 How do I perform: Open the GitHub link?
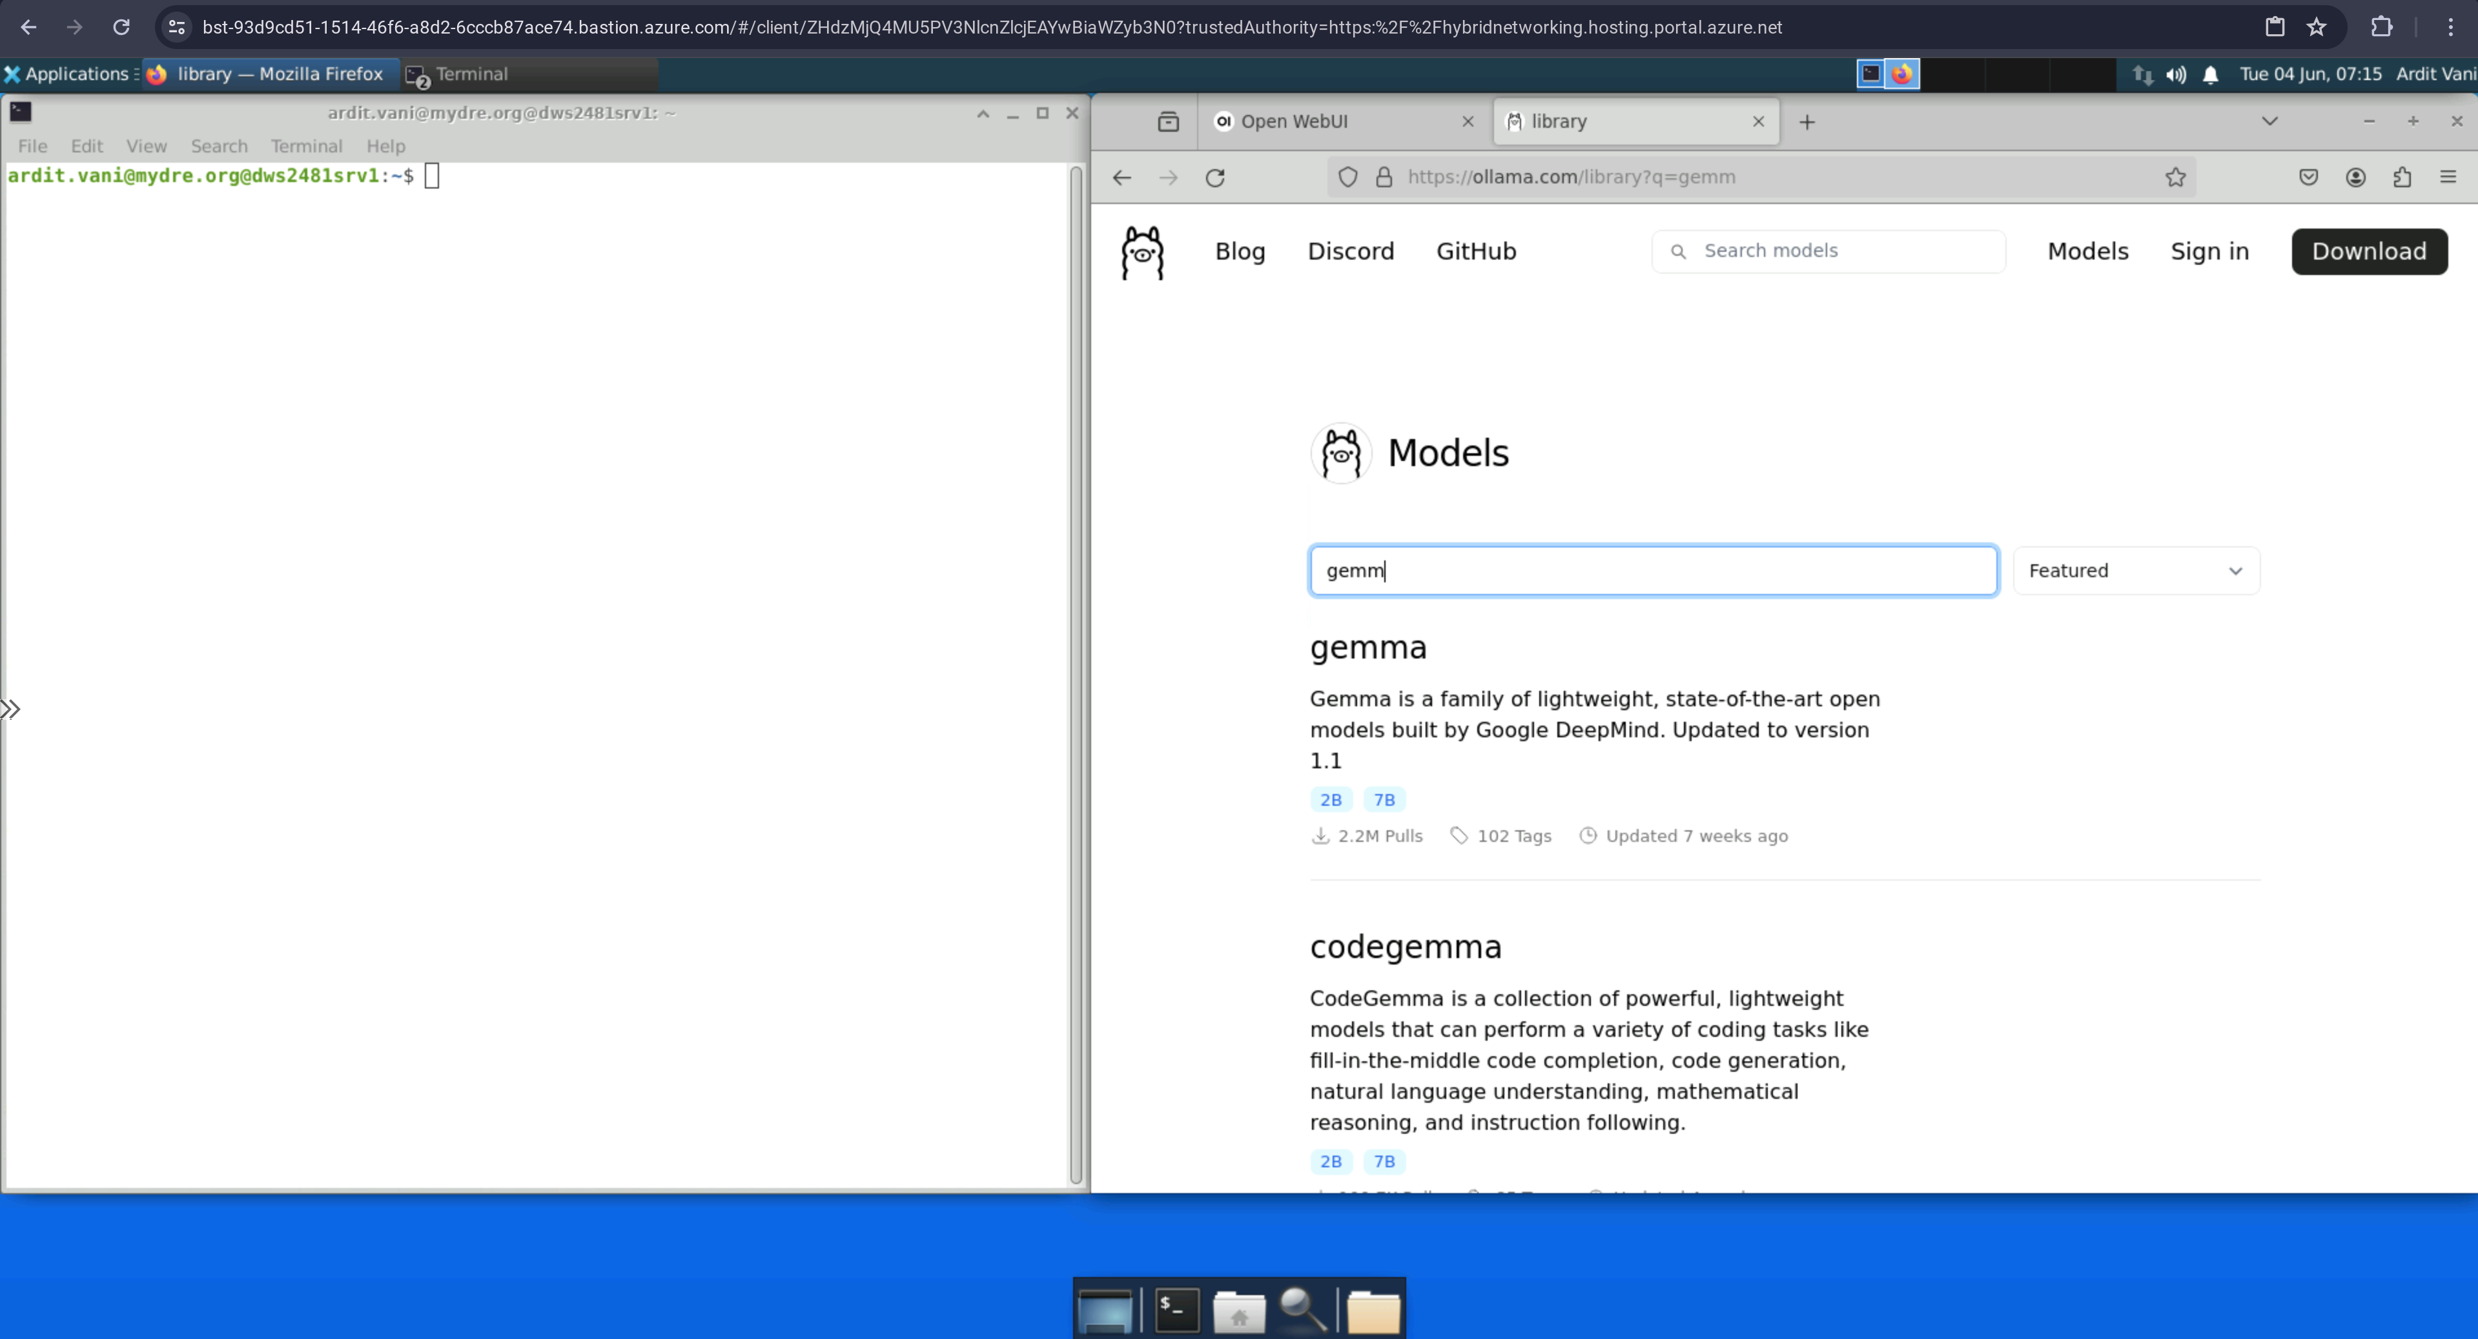[x=1476, y=251]
